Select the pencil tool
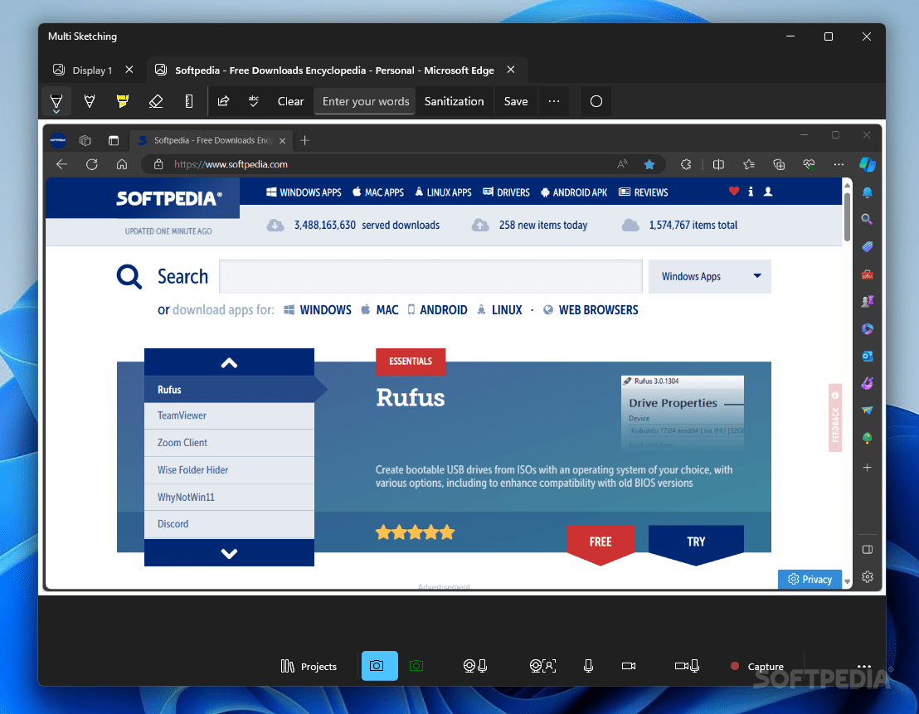Viewport: 919px width, 714px height. point(90,101)
